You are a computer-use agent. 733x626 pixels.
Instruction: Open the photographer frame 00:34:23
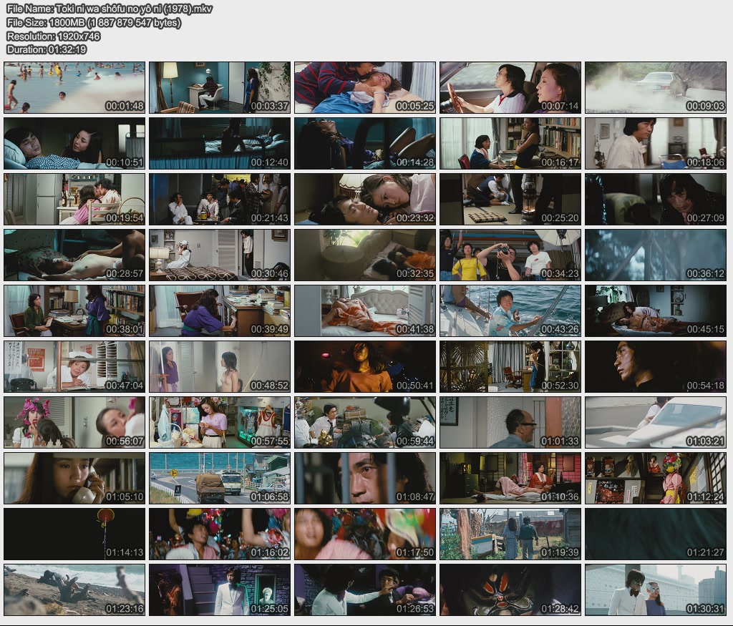click(x=510, y=255)
